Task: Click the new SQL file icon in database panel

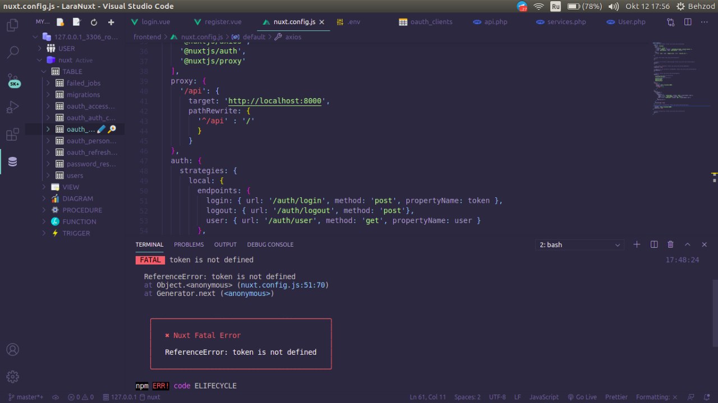Action: (x=60, y=22)
